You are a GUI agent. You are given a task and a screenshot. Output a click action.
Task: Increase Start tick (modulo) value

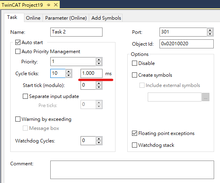click(x=99, y=83)
